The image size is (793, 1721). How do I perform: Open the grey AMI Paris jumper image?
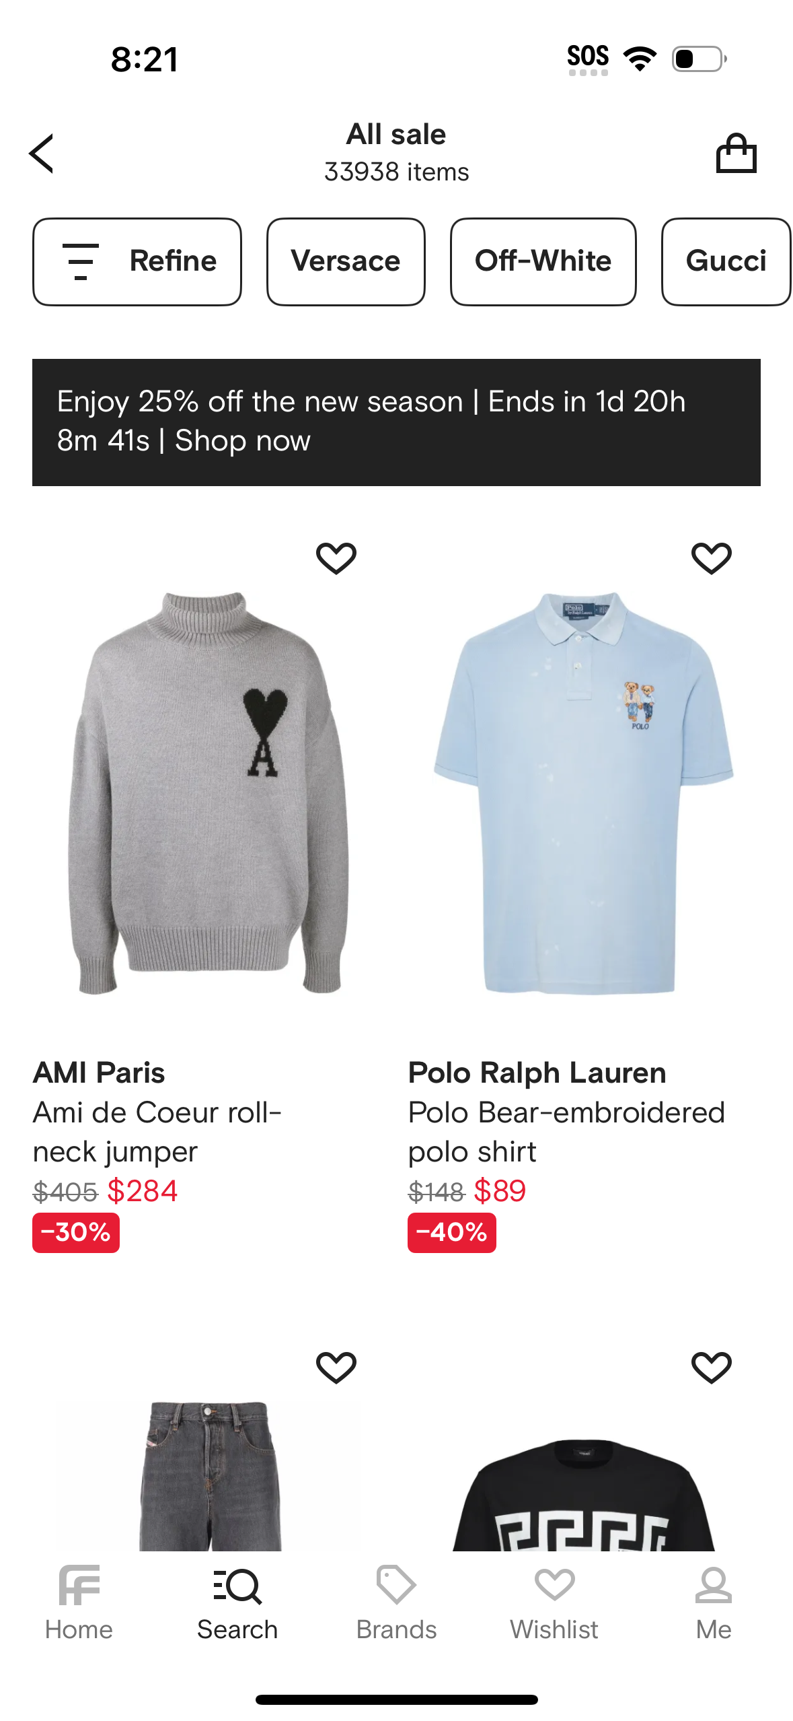coord(209,792)
